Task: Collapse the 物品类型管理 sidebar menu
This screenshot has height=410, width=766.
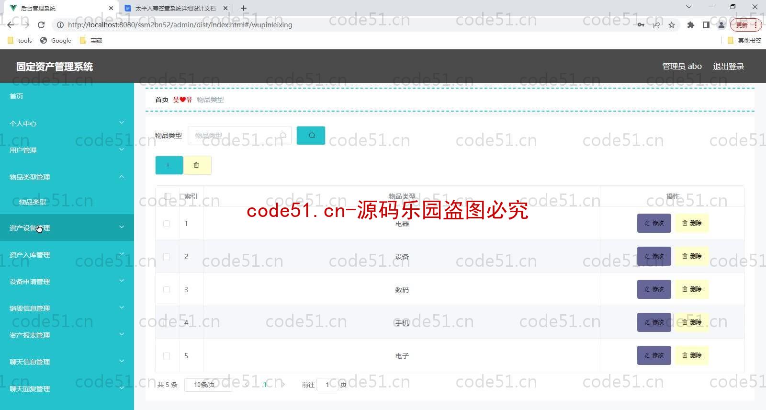Action: [x=67, y=177]
